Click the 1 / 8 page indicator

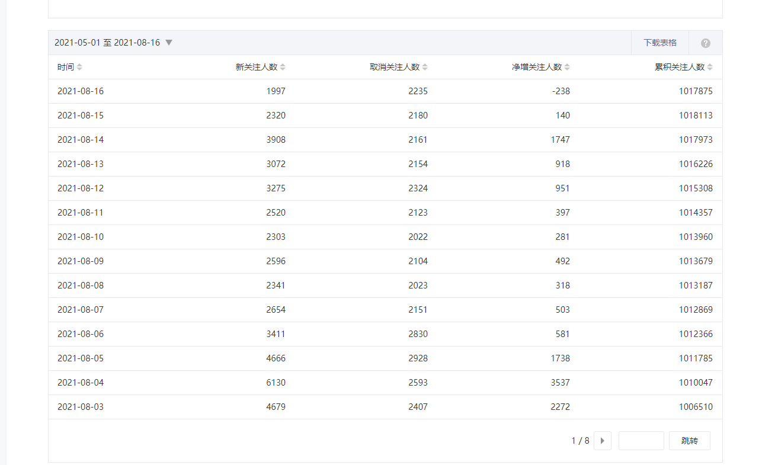(x=580, y=441)
